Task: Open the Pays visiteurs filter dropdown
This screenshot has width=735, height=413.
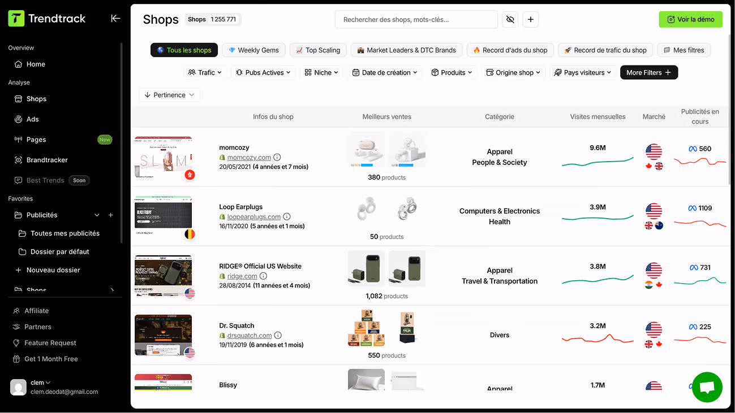Action: [x=583, y=72]
